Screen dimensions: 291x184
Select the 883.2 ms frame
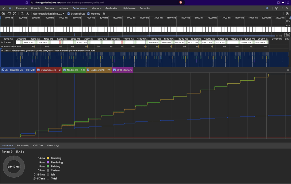pyautogui.click(x=28, y=42)
